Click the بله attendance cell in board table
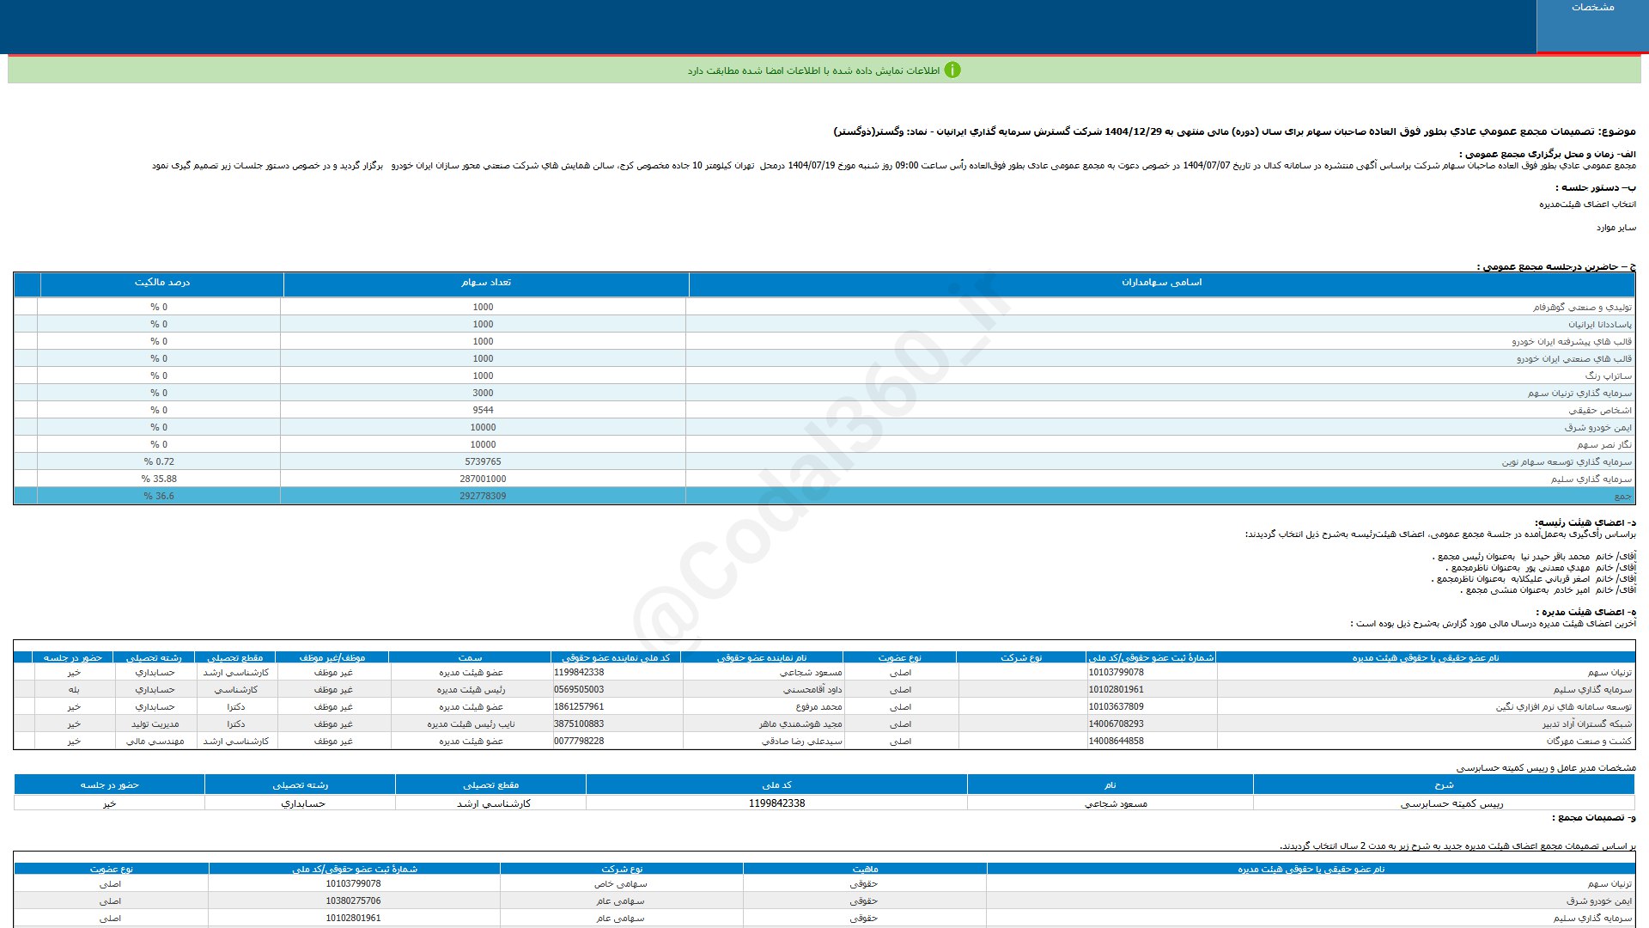 74,689
